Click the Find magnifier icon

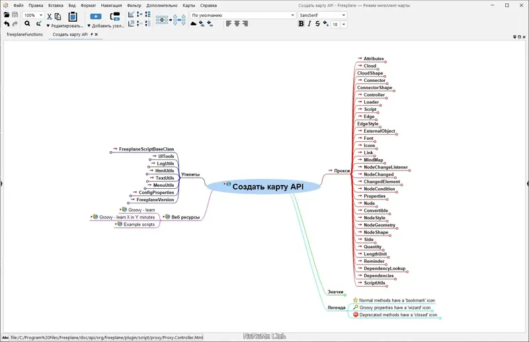point(27,24)
